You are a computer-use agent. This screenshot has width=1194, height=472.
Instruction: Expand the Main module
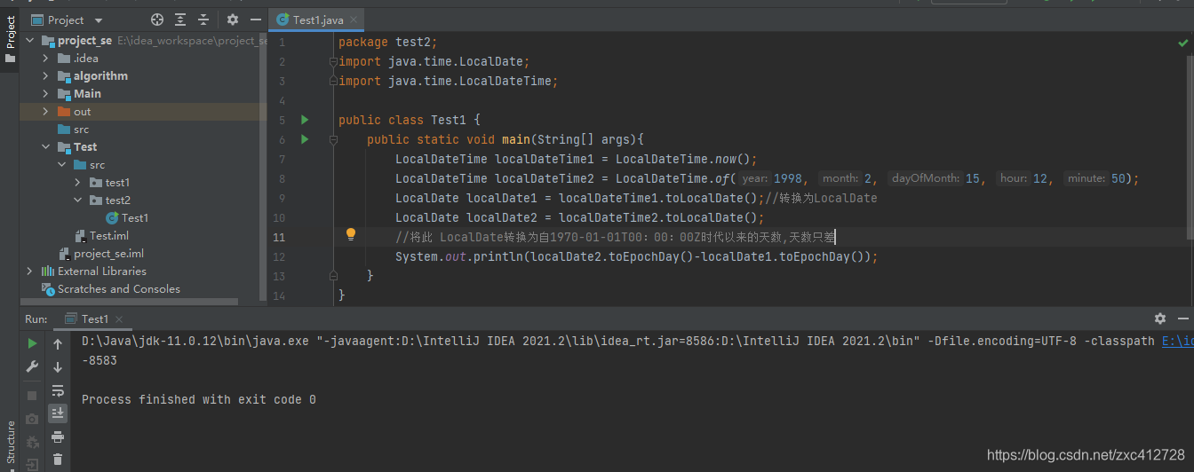coord(45,94)
